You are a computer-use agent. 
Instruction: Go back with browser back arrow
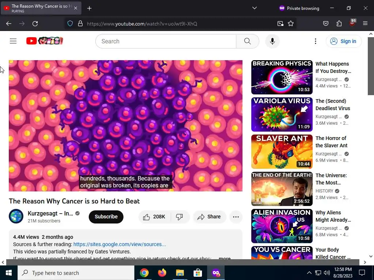point(9,24)
